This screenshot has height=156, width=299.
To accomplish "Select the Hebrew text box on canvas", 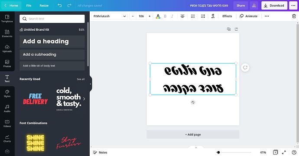I will [x=193, y=79].
